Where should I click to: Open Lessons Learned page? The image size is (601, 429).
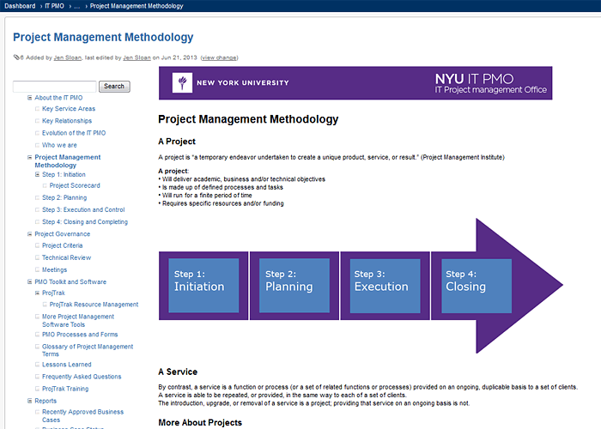67,365
